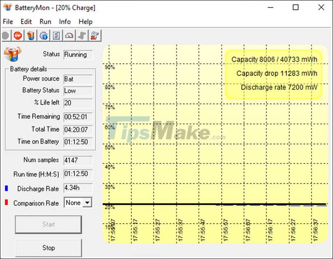Open the checklist configuration toolbar icon
333x259 pixels.
[x=56, y=36]
